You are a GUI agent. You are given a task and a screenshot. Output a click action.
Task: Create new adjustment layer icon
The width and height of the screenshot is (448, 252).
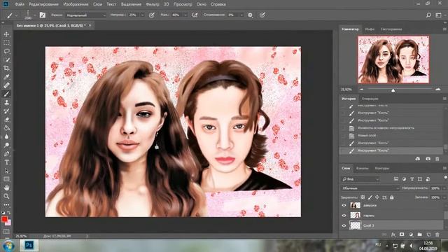point(411,234)
